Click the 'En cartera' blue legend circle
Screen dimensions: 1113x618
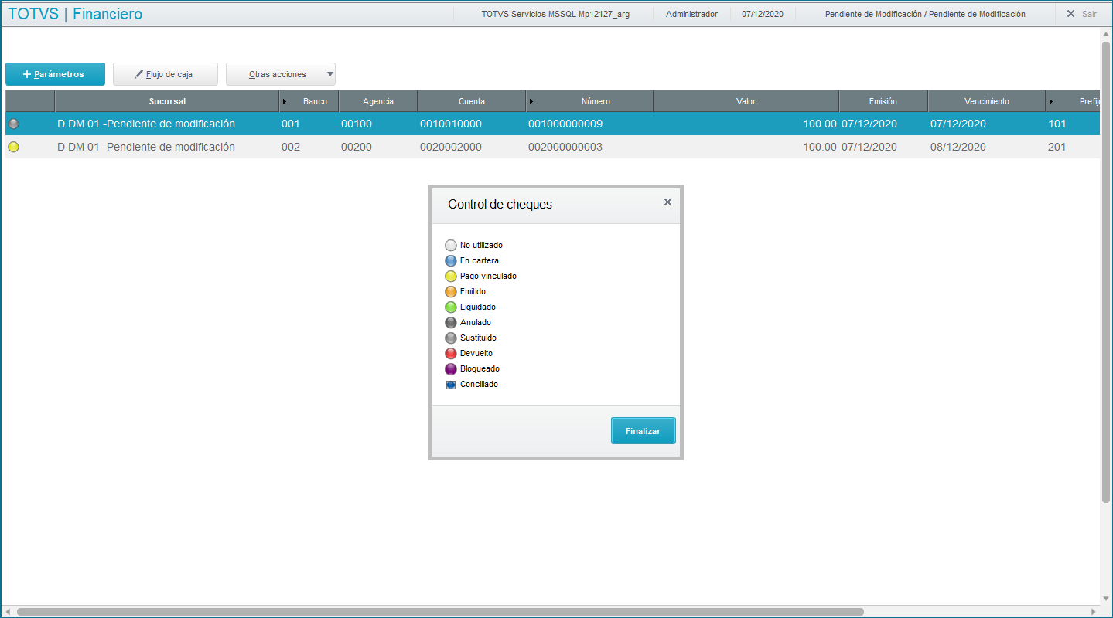pyautogui.click(x=451, y=260)
